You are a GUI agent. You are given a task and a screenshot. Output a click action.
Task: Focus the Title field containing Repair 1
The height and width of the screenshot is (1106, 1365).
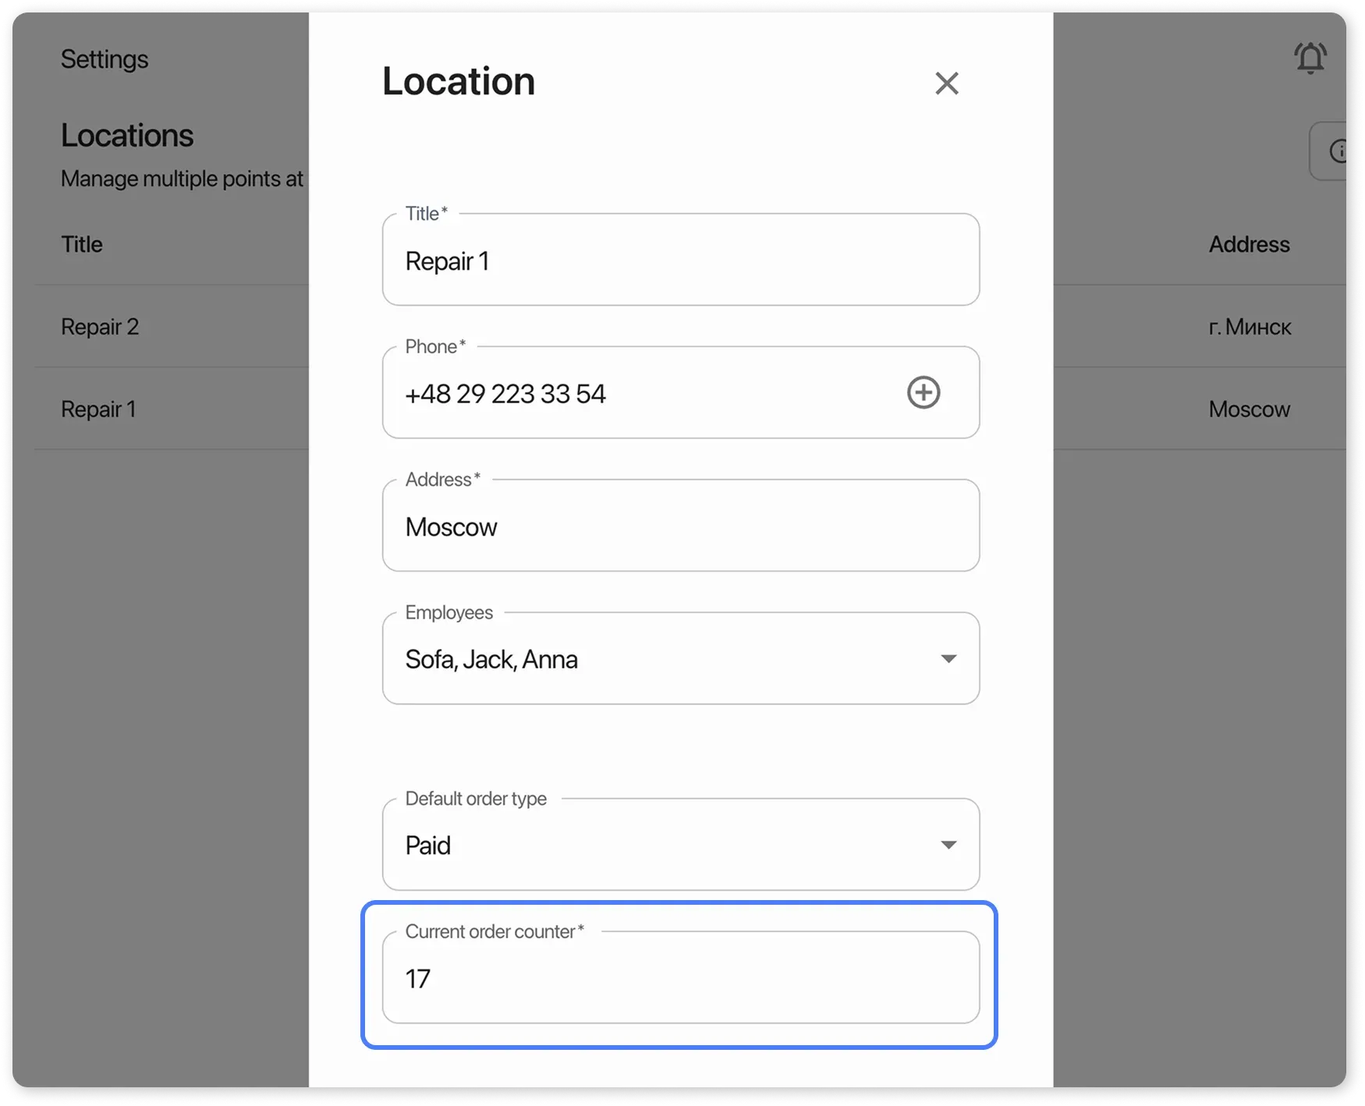(680, 261)
